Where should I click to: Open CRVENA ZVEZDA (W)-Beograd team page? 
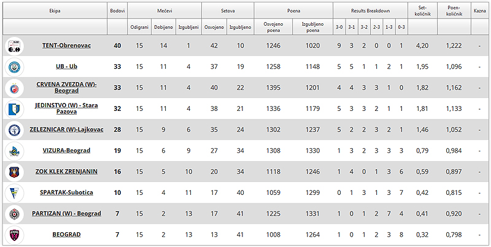tap(66, 88)
